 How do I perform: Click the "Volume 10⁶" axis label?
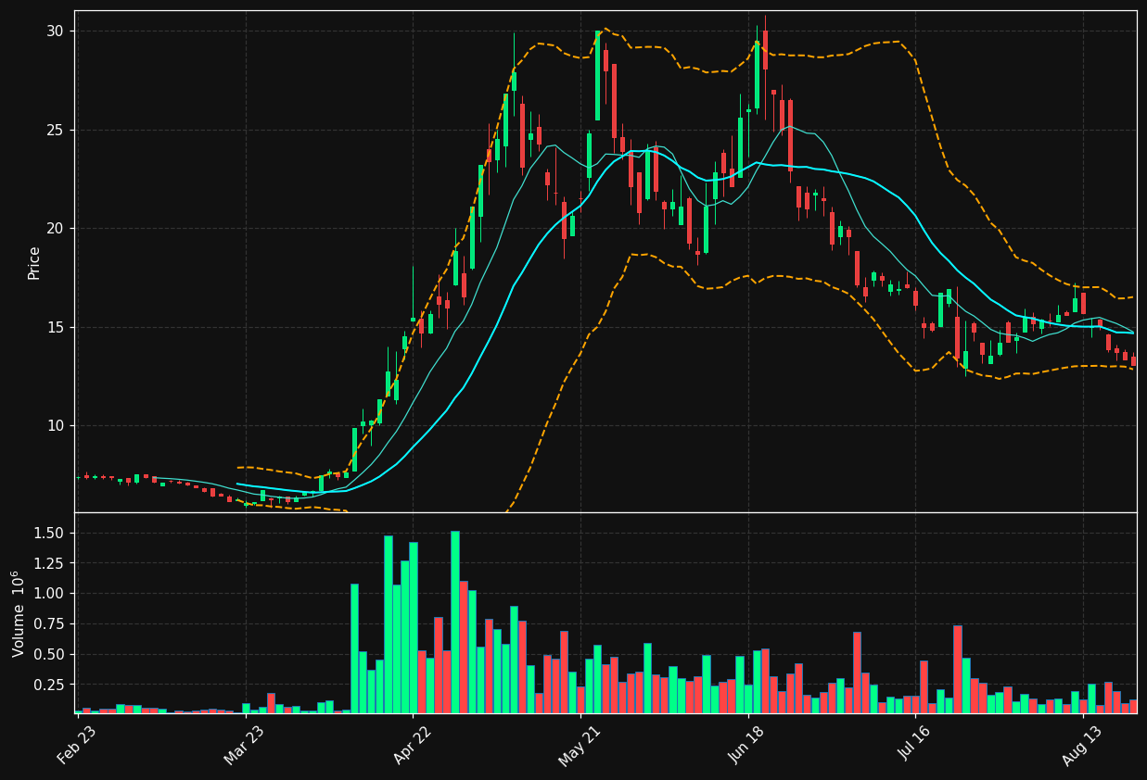[x=19, y=613]
